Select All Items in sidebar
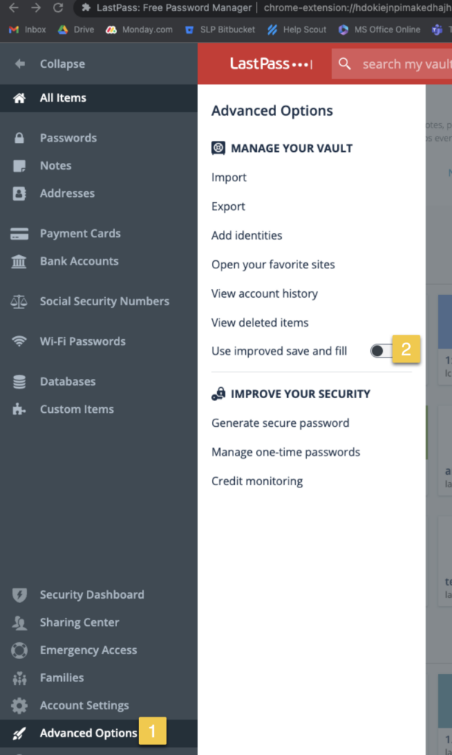 pos(63,98)
